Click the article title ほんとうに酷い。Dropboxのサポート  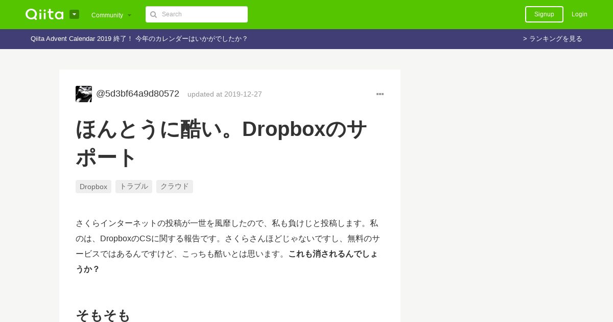(221, 143)
